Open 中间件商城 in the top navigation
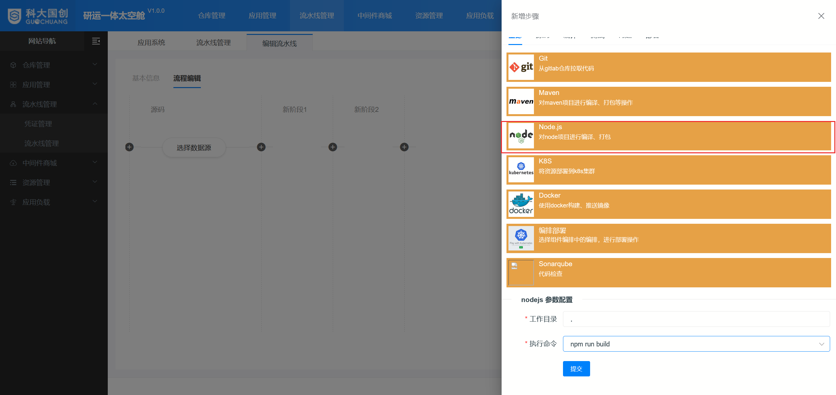 (x=375, y=16)
